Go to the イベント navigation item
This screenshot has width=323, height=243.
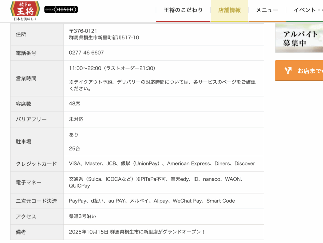click(x=308, y=10)
